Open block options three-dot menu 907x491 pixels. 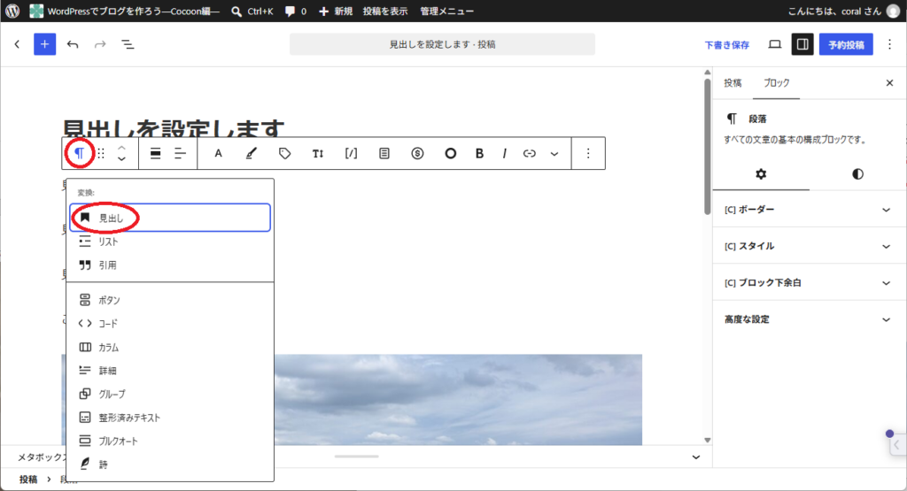pos(588,153)
